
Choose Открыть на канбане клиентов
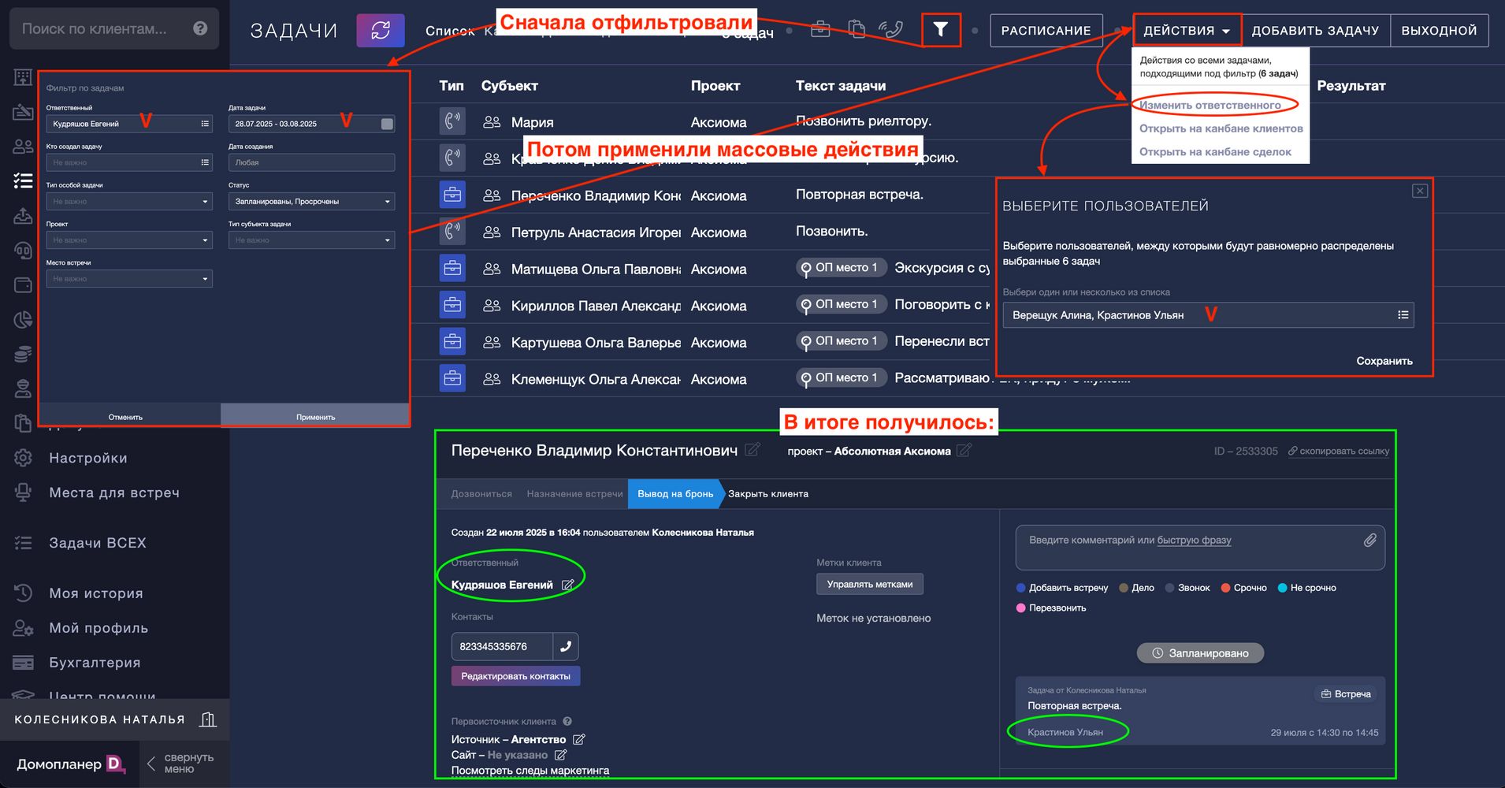[x=1221, y=128]
